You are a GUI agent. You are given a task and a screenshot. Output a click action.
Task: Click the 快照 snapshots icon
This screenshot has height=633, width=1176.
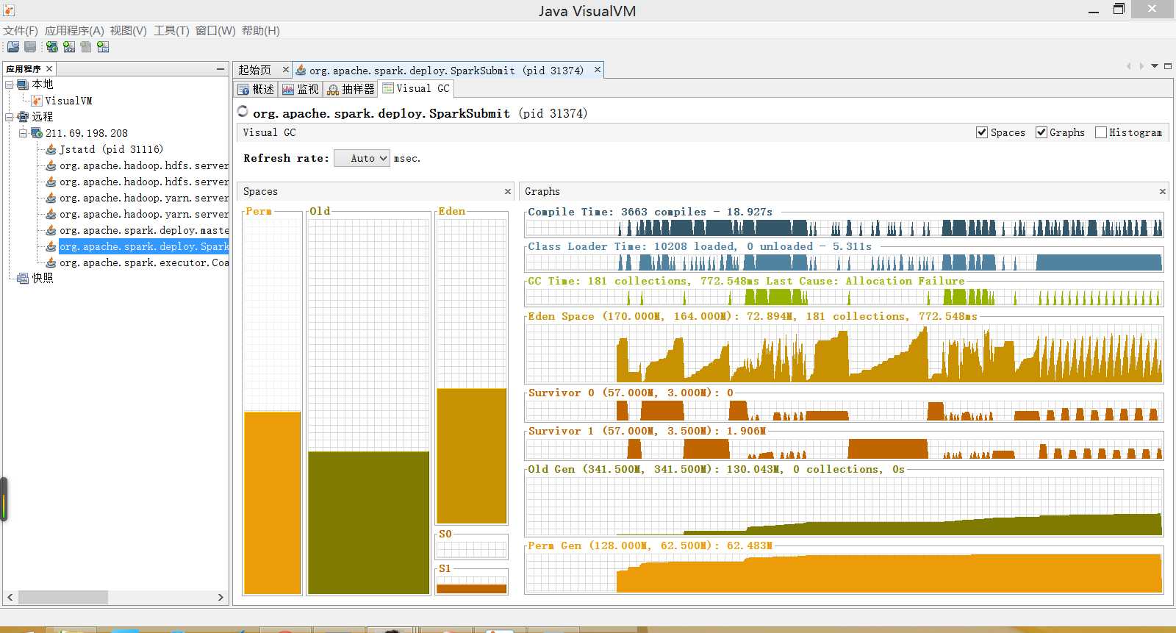click(23, 279)
